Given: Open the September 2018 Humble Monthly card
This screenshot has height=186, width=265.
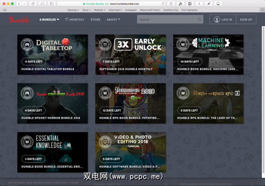Looking at the screenshot, I should tap(130, 54).
